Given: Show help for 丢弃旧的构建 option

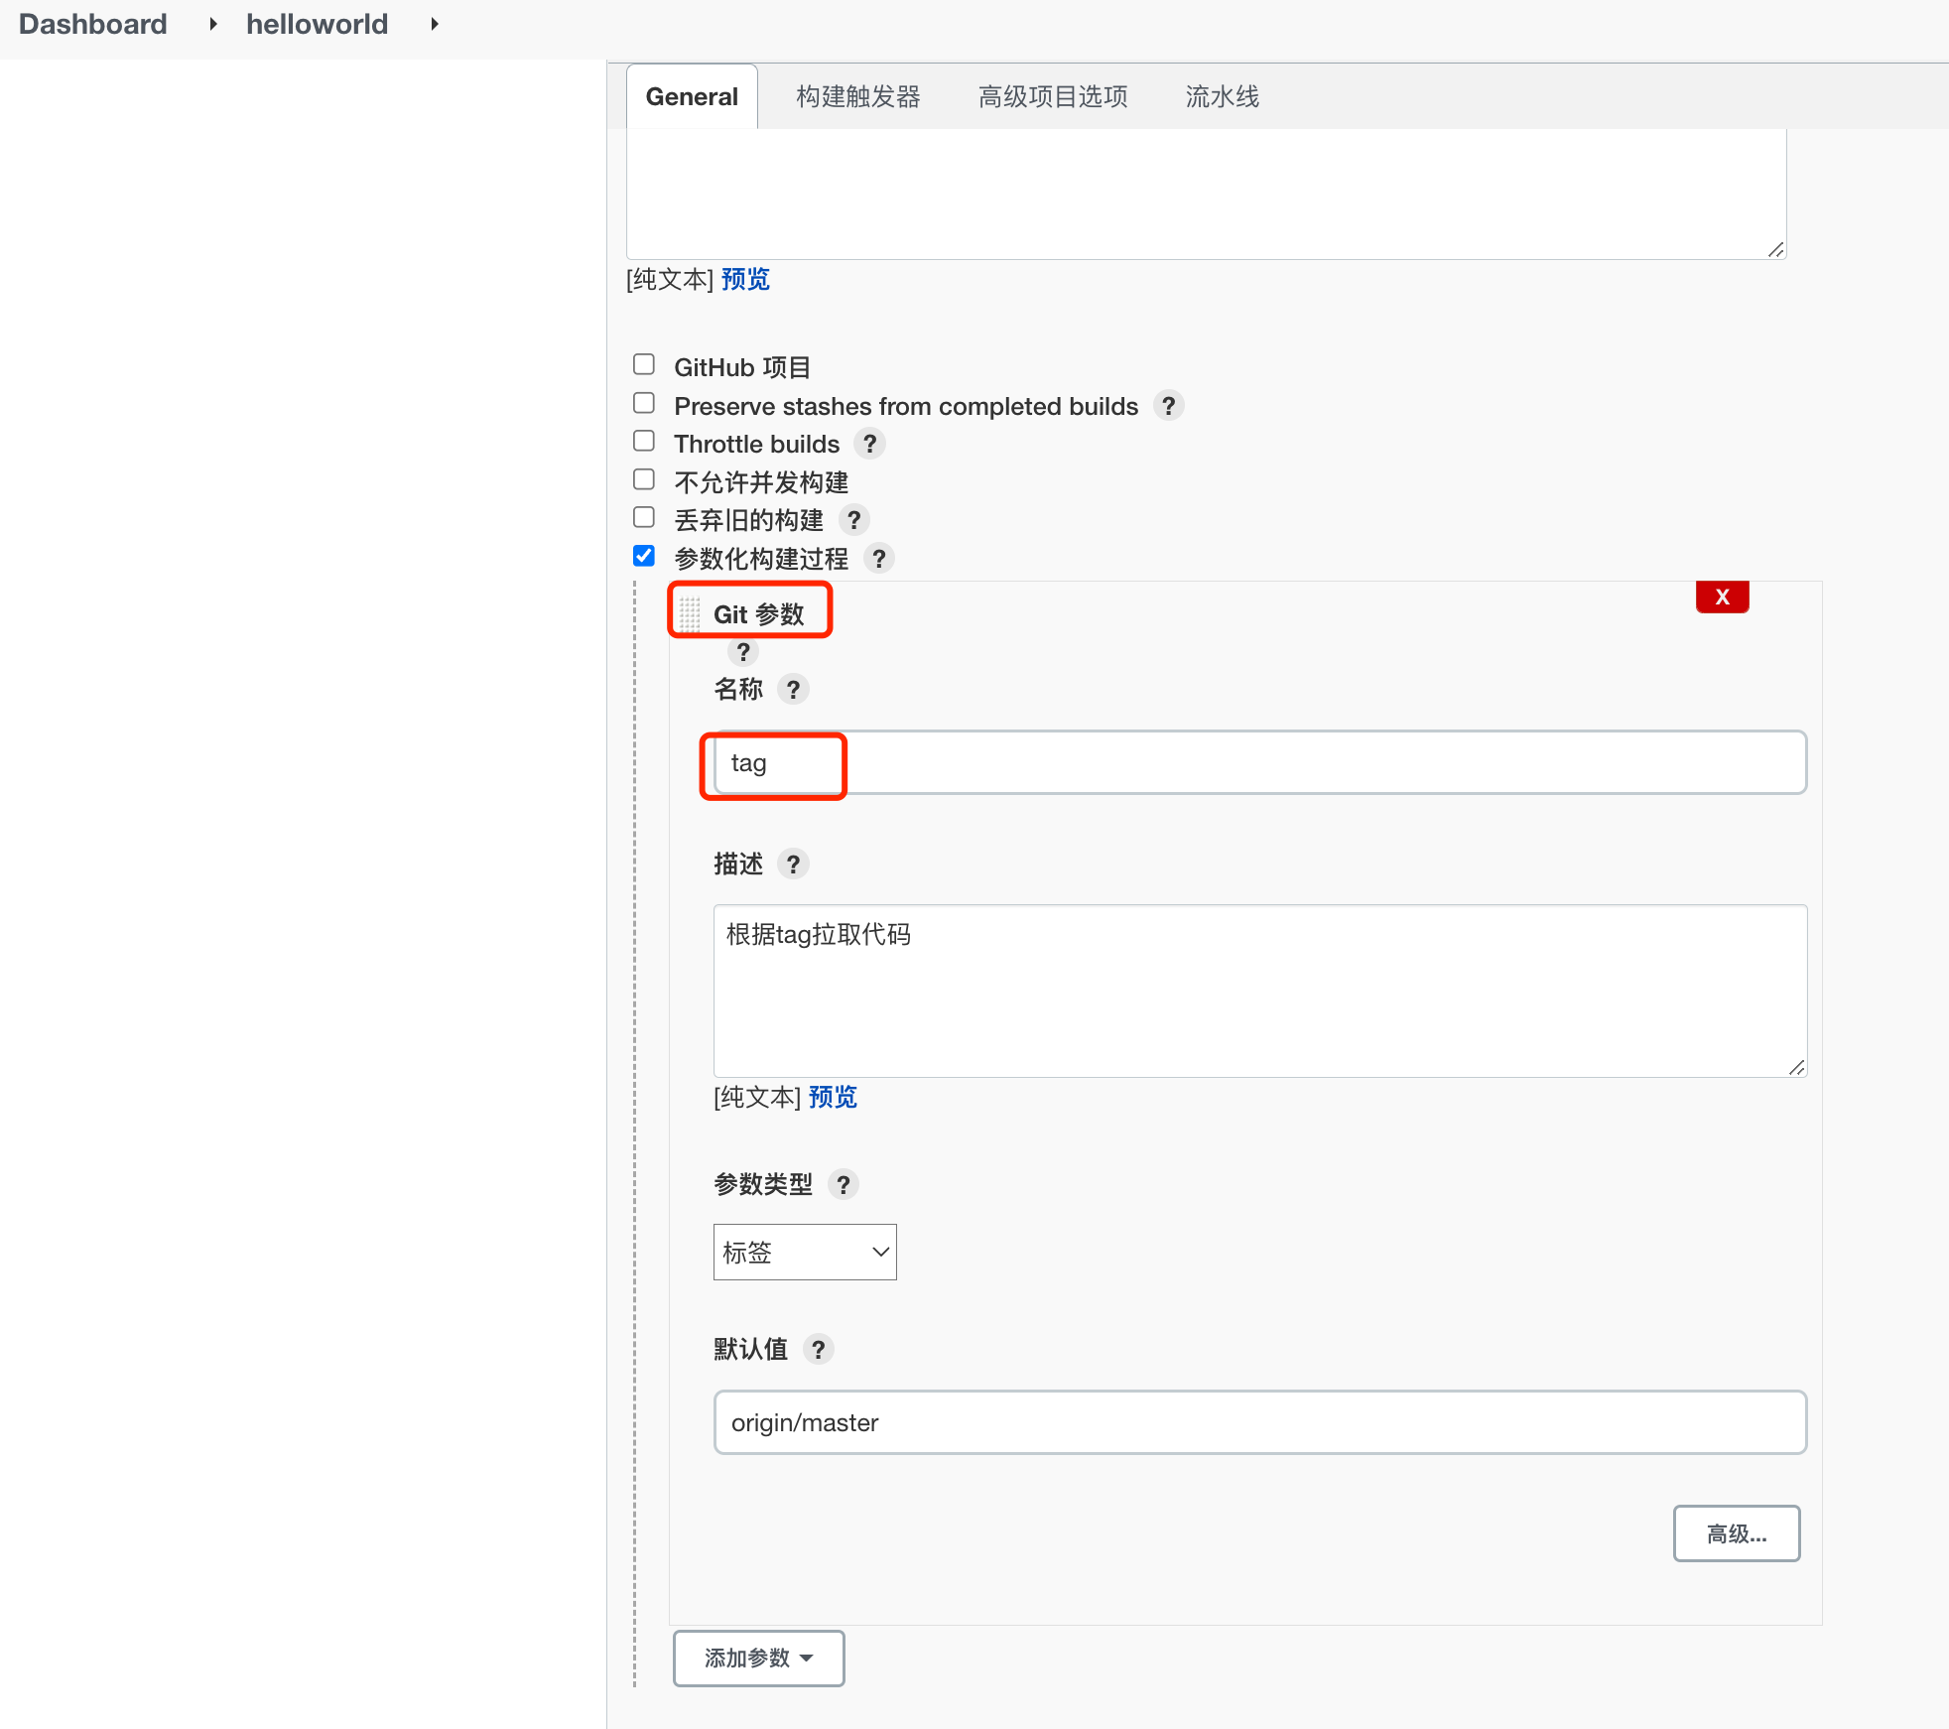Looking at the screenshot, I should [x=853, y=520].
